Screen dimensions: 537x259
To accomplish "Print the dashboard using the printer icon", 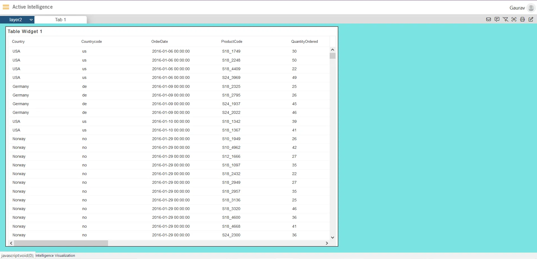I will coord(522,19).
